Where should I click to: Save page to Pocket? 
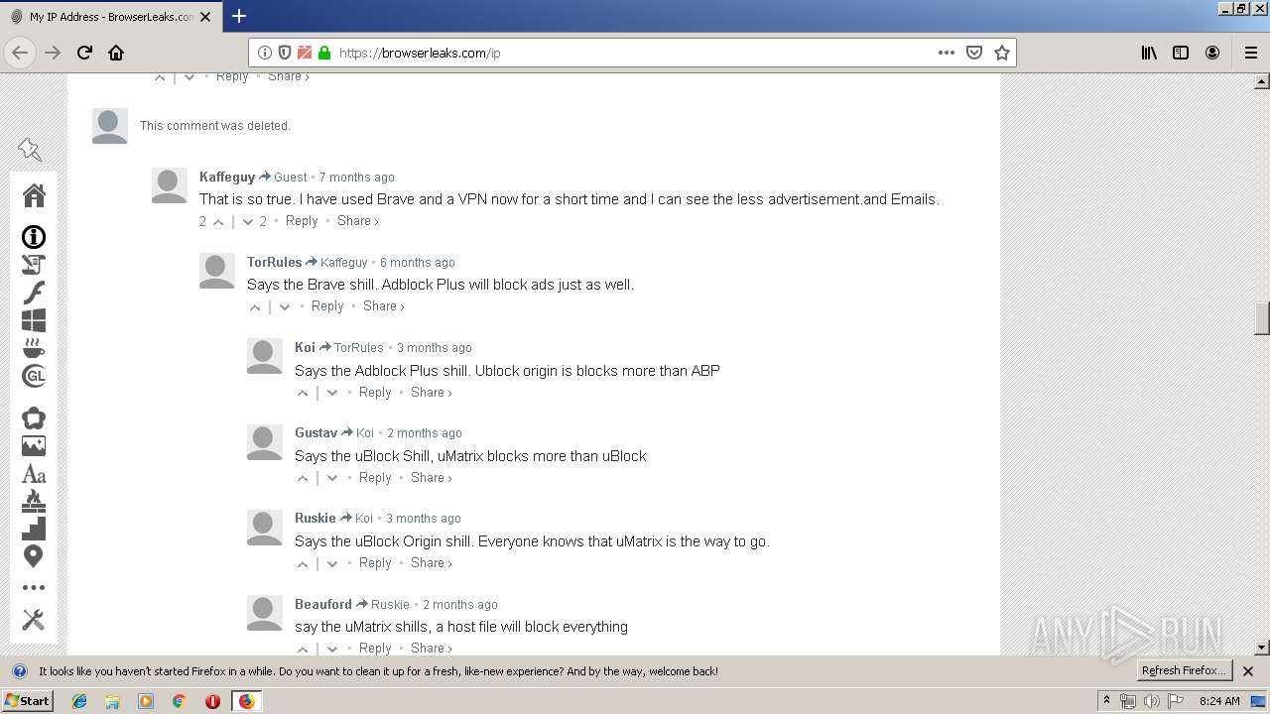coord(974,53)
